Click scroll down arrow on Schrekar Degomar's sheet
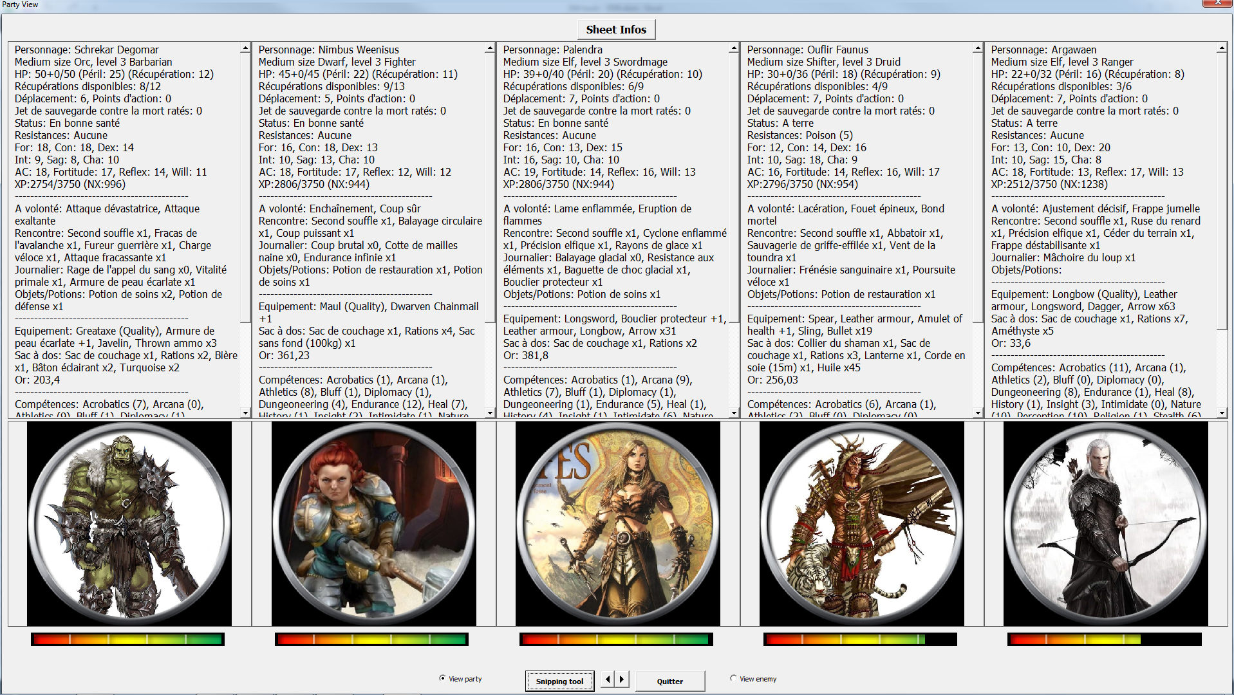This screenshot has height=695, width=1234. (x=245, y=412)
